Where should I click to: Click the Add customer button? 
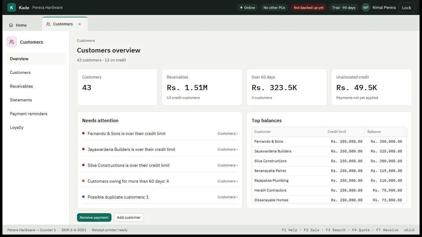pos(129,218)
